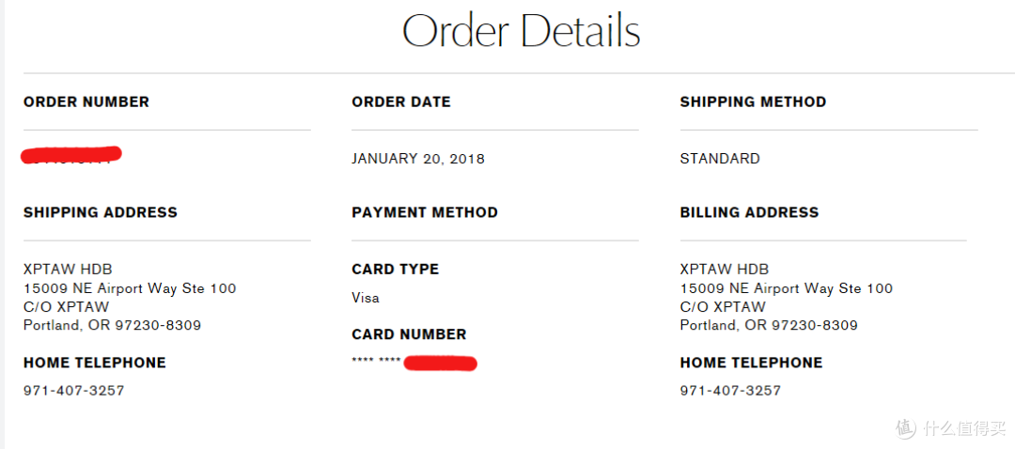This screenshot has height=449, width=1015.
Task: Click the masked card number with red redaction
Action: (414, 363)
